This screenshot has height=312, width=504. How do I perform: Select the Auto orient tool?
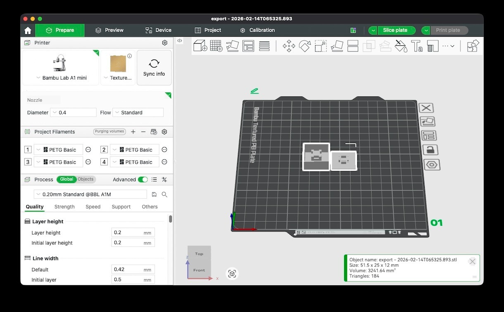pyautogui.click(x=232, y=46)
